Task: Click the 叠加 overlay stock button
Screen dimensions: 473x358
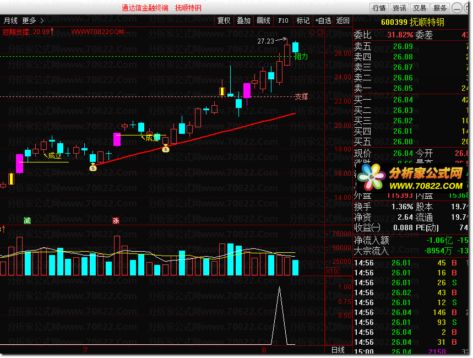Action: tap(243, 20)
